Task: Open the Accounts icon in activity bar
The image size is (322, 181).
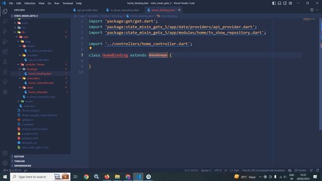Action: point(5,153)
